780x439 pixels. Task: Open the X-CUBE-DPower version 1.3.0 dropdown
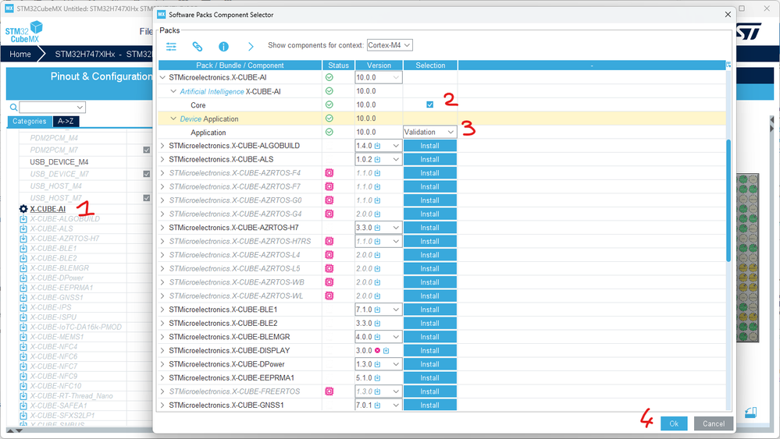[379, 364]
